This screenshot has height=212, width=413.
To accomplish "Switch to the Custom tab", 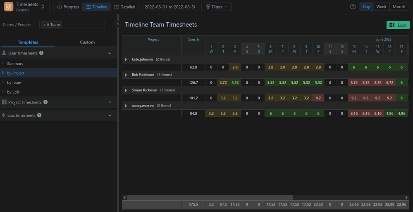I will 87,42.
